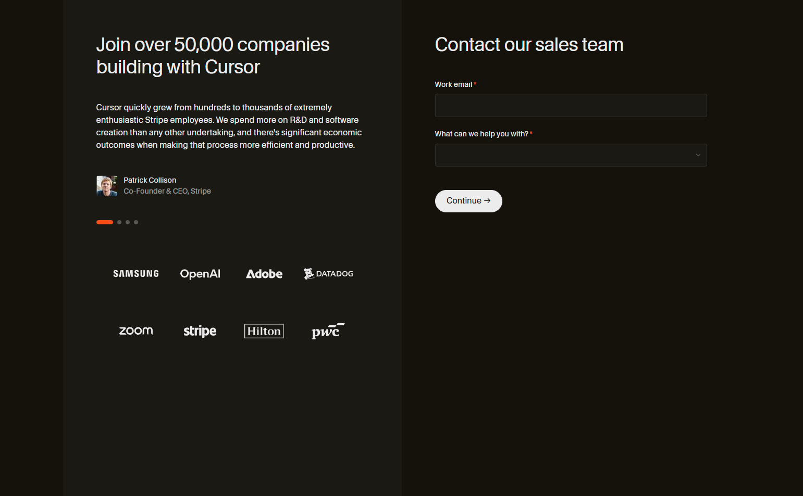Open the 'What can we help you with?' dropdown
The image size is (803, 496).
(x=571, y=155)
